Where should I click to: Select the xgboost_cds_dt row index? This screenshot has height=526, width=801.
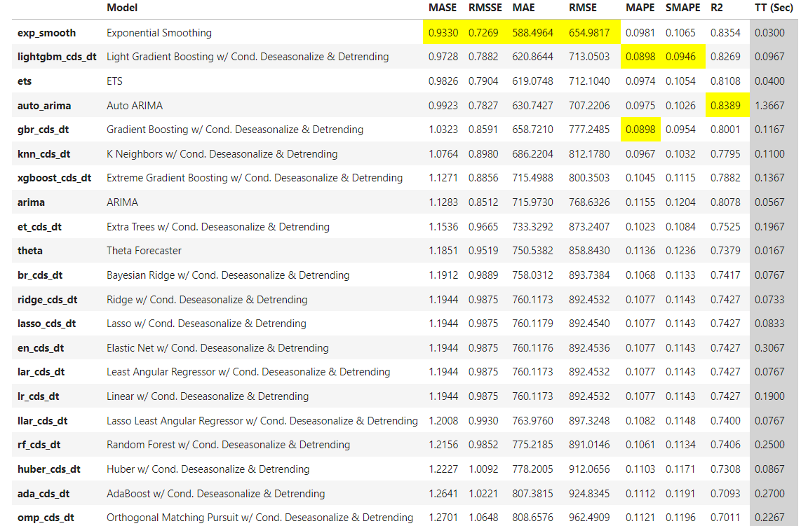54,177
